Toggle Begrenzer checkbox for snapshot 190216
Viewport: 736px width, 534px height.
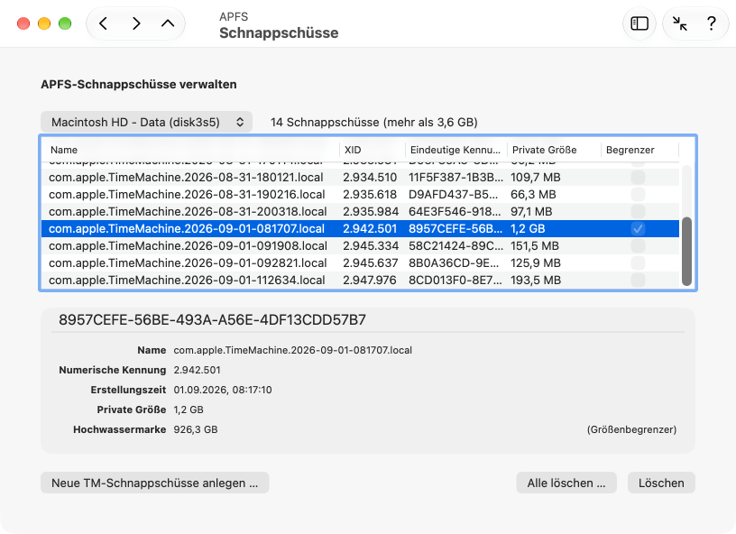click(x=638, y=194)
